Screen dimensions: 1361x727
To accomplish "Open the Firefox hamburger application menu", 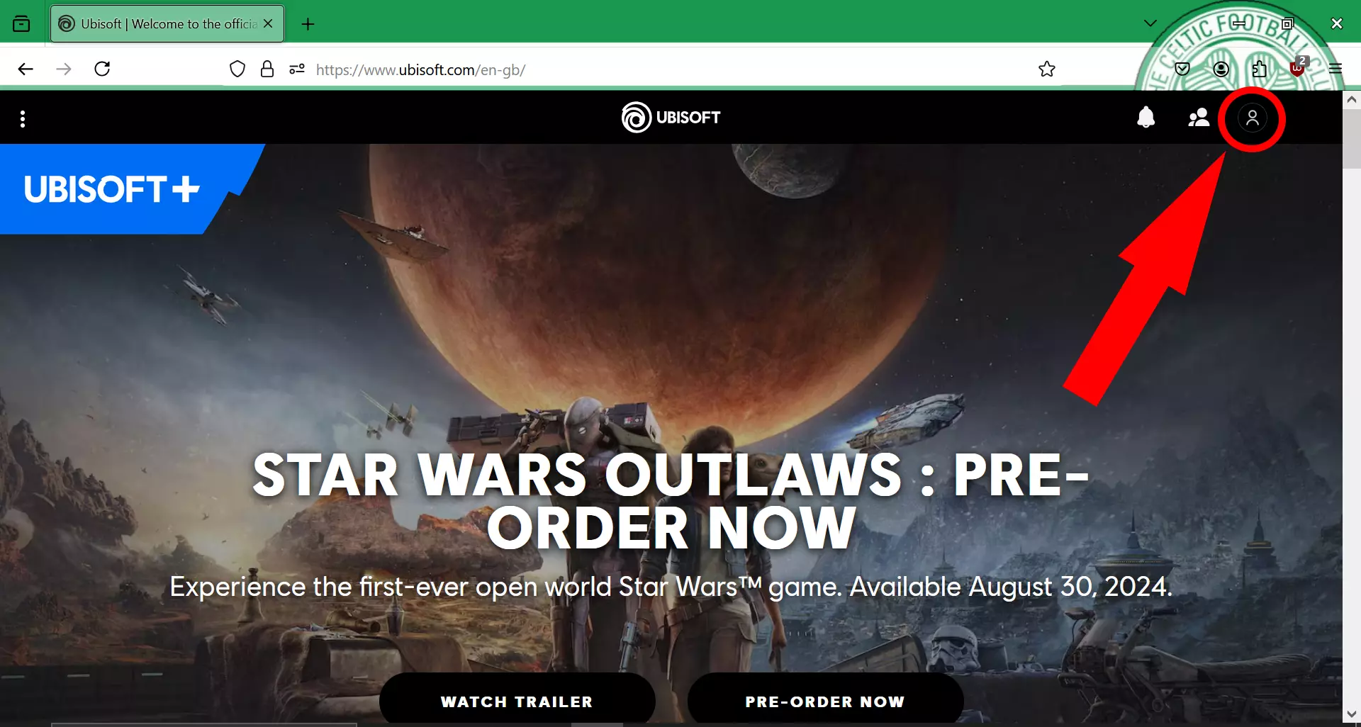I will (1335, 69).
